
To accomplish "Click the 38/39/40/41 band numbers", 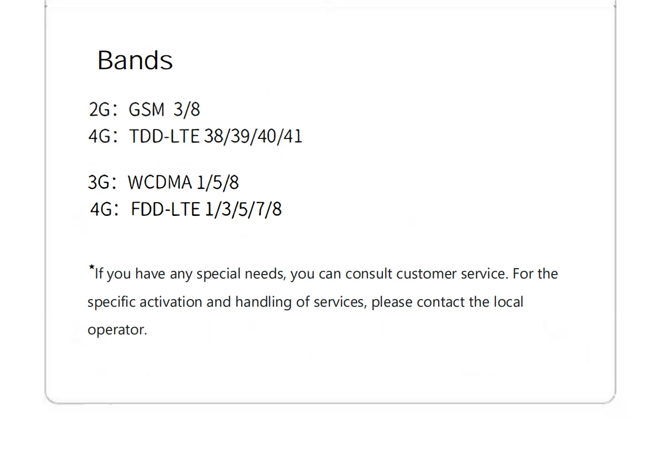I will point(253,136).
